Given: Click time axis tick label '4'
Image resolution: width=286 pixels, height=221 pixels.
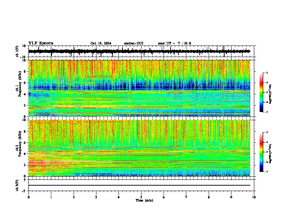Looking at the screenshot, I should click(x=119, y=197).
